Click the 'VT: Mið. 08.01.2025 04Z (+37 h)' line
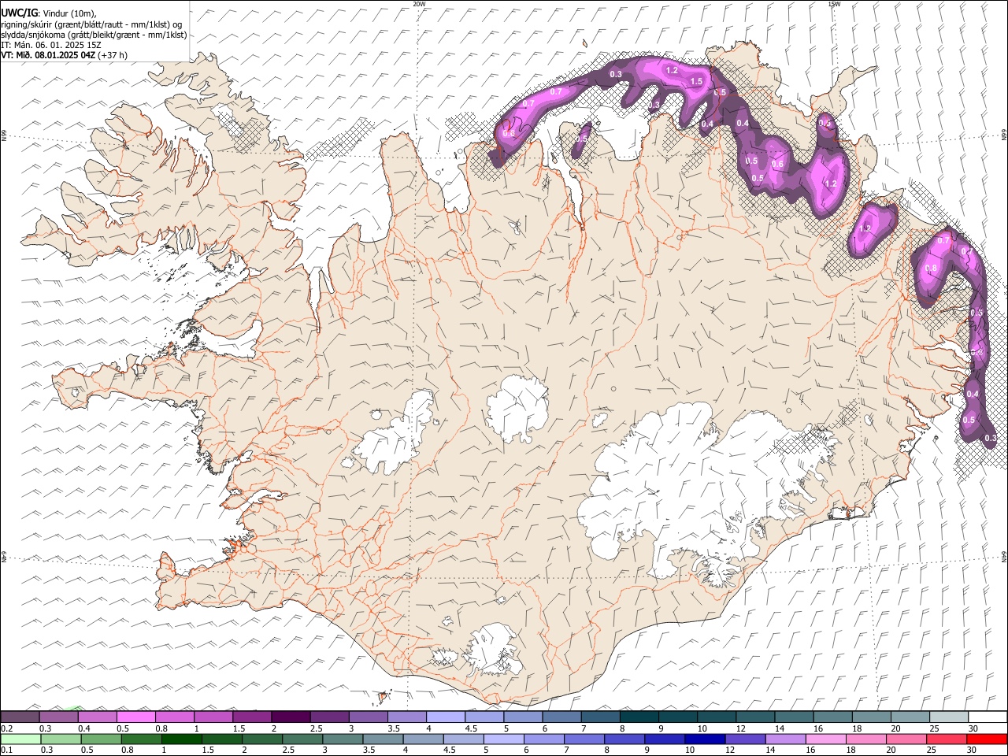The image size is (1008, 756). pyautogui.click(x=65, y=55)
